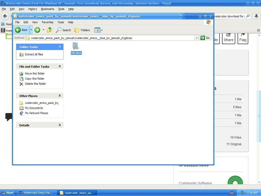Go up one folder level icon
261x196 pixels.
49,30
